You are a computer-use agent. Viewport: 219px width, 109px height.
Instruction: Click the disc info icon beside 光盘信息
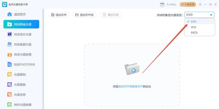[x=10, y=95]
